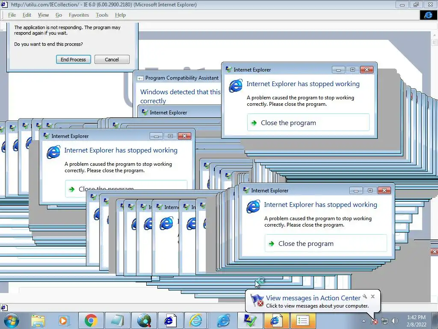Screen dimensions: 438x329
Task: Minimize the left Internet Explorer crash dialog
Action: (x=157, y=136)
